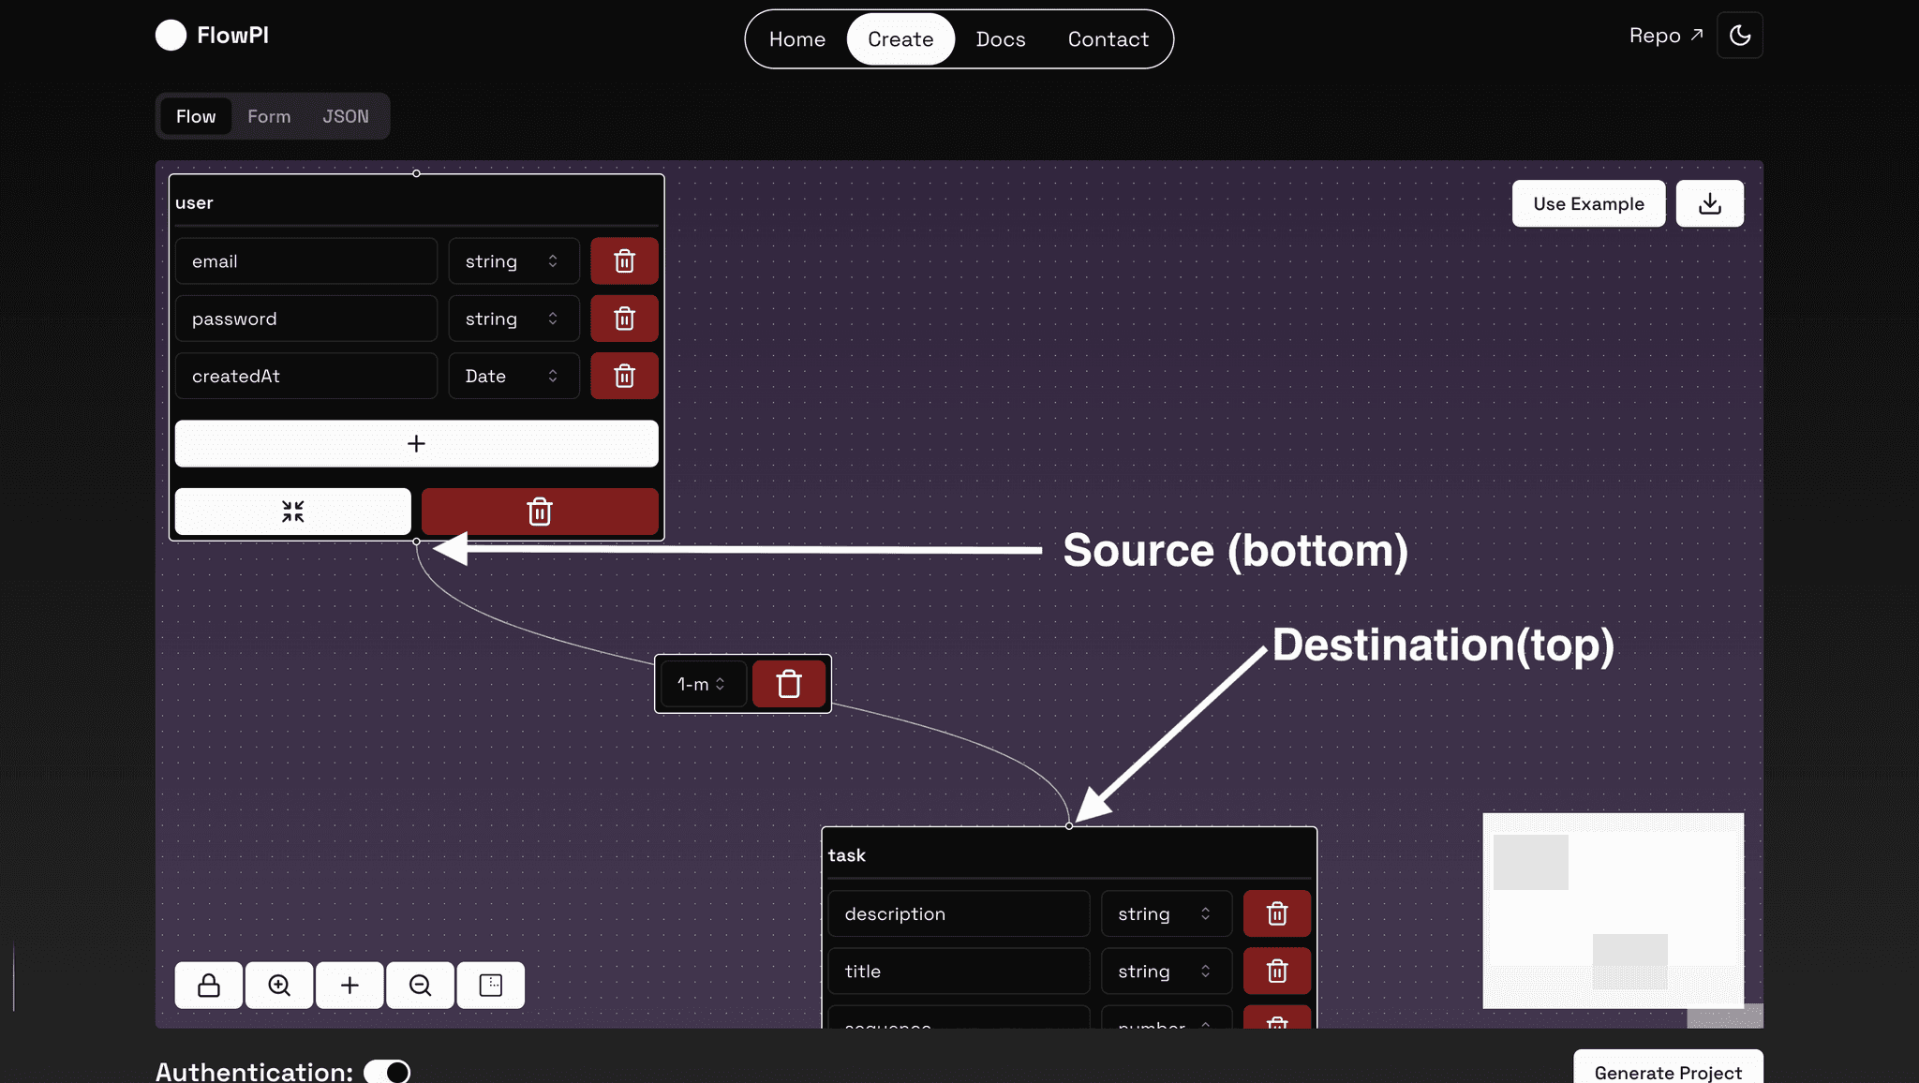Toggle the Authentication switch
Image resolution: width=1919 pixels, height=1083 pixels.
coord(387,1072)
